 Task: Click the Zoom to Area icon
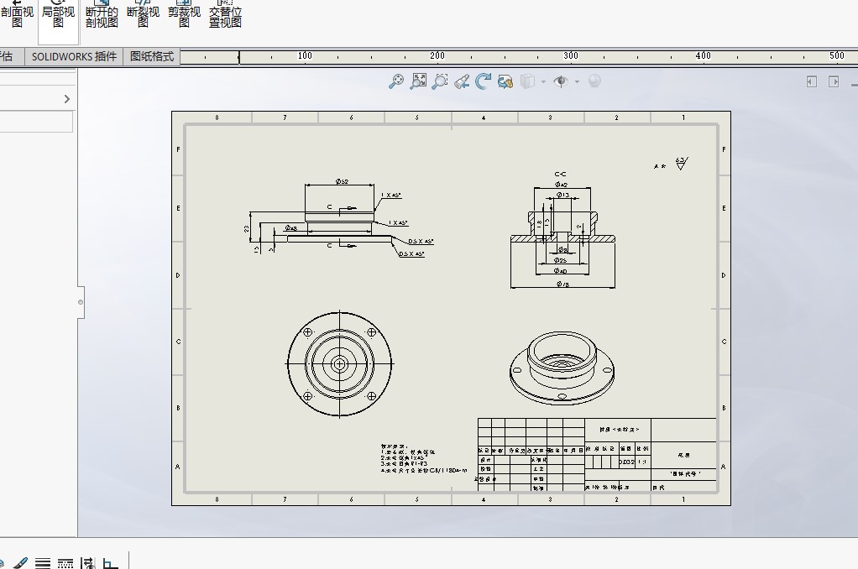pos(439,81)
